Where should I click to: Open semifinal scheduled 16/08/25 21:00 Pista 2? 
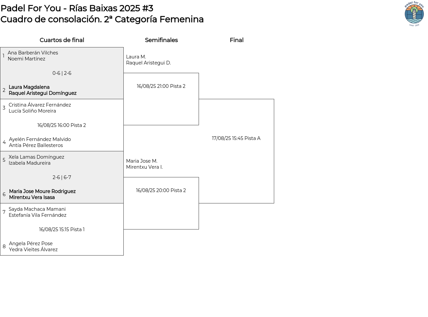[161, 86]
